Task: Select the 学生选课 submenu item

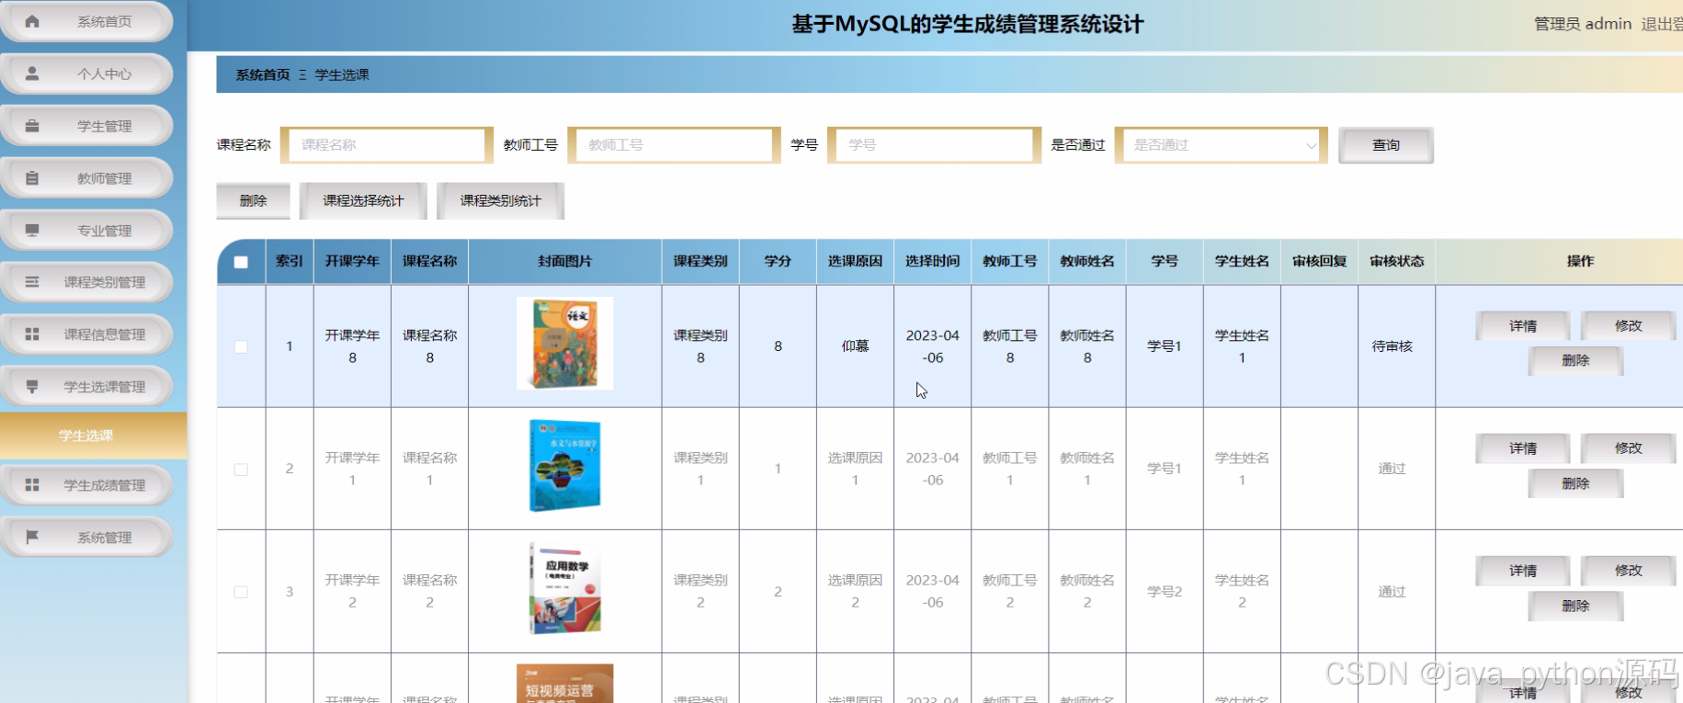Action: (93, 436)
